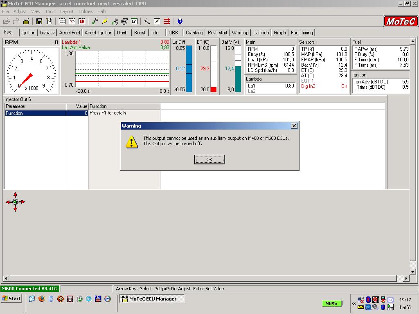
Task: Click the 98% battery indicator
Action: point(332,303)
